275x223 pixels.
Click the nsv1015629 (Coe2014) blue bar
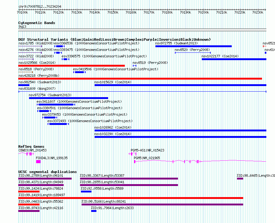180,85
